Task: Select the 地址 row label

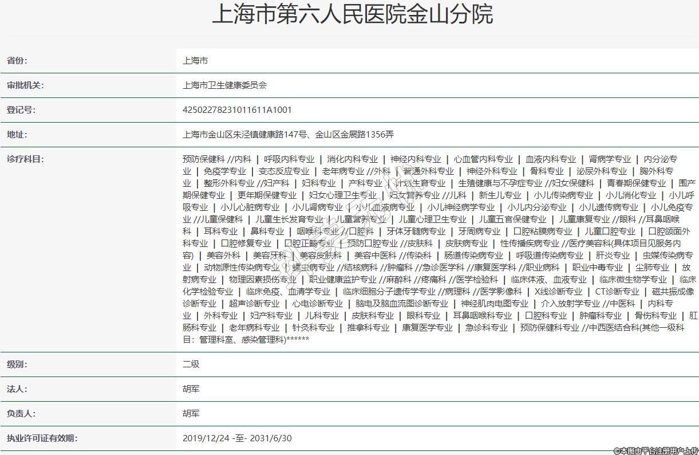Action: 17,135
